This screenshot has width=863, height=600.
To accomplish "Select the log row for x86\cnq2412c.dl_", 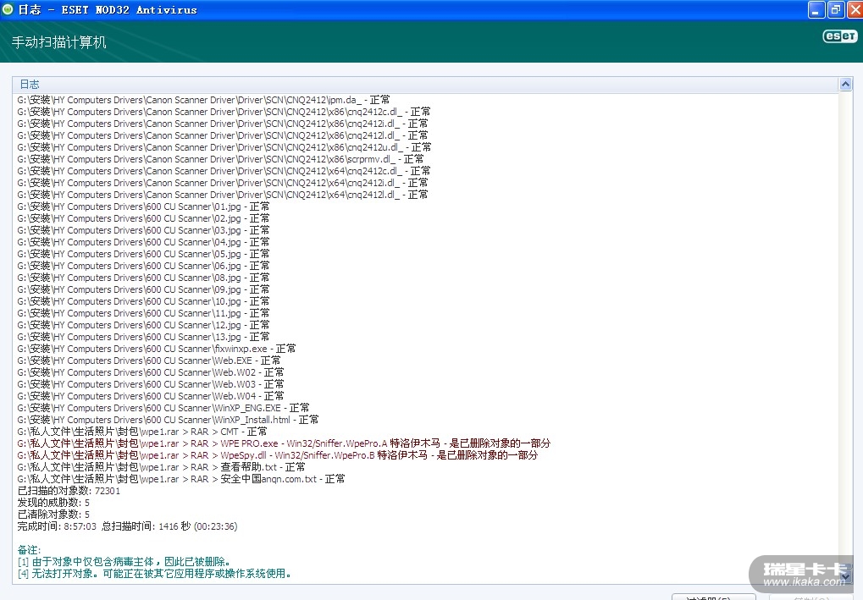I will coord(224,112).
